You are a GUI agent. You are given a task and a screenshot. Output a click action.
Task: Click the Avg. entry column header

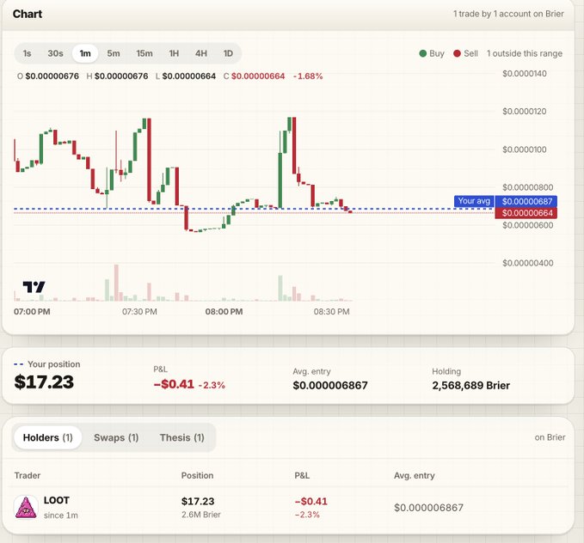point(415,476)
